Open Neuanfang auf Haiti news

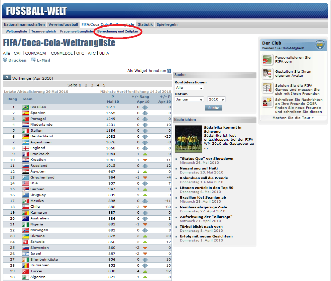pyautogui.click(x=199, y=168)
